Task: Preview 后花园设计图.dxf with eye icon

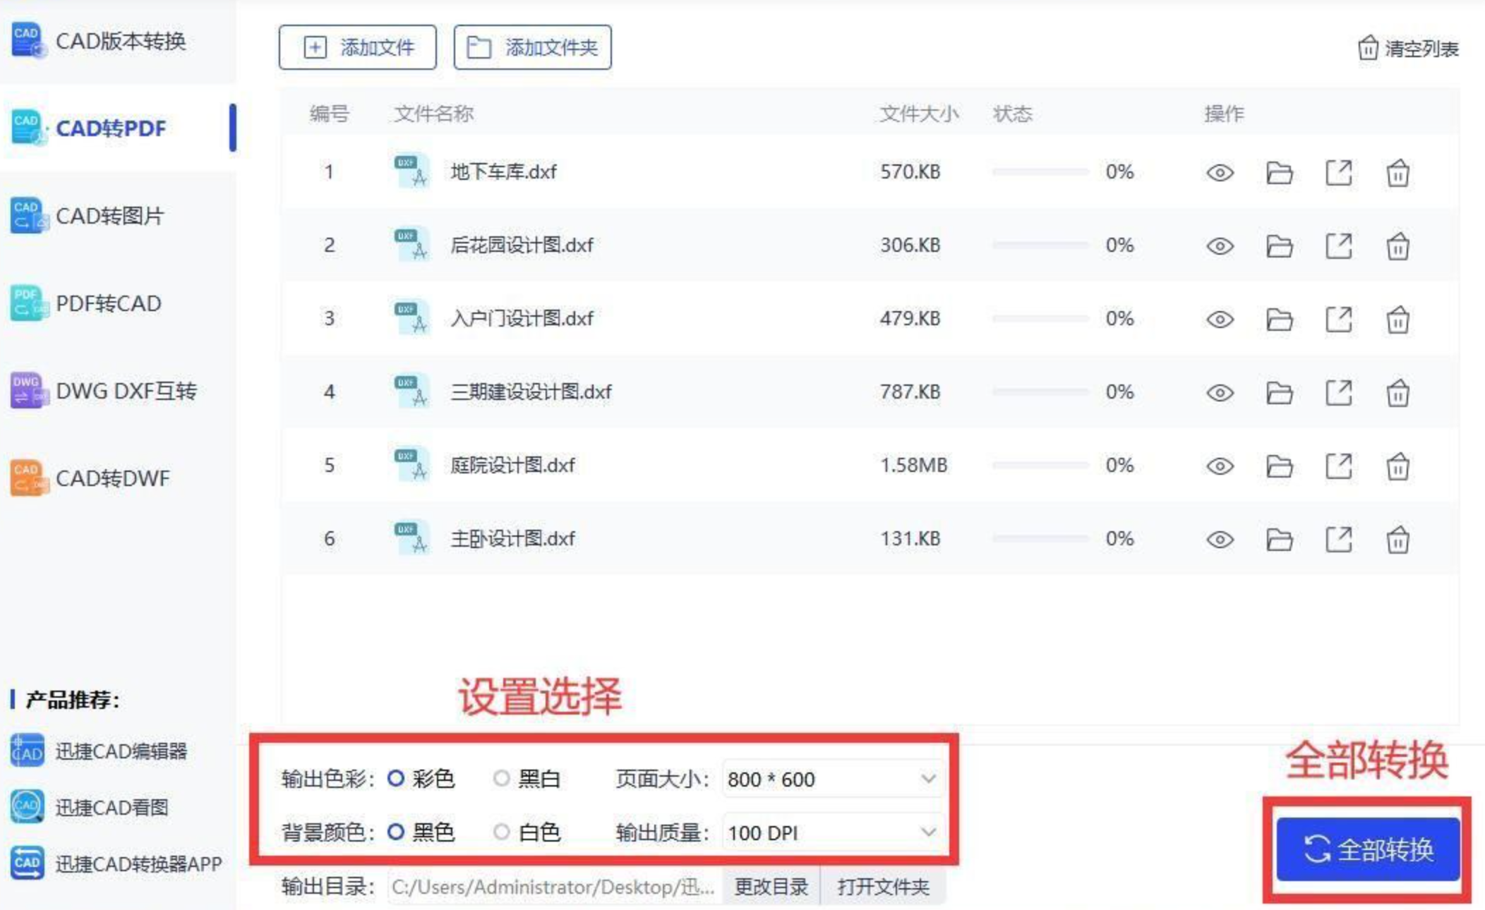Action: tap(1220, 246)
